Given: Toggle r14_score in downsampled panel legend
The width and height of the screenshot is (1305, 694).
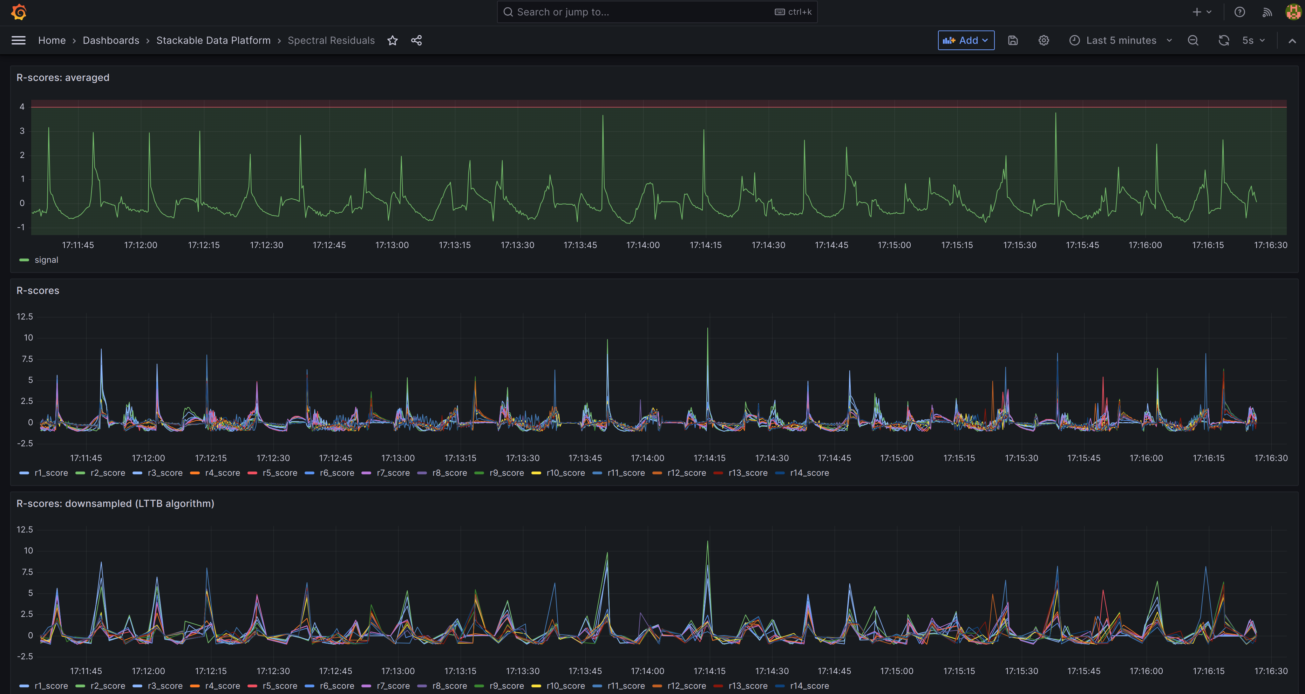Looking at the screenshot, I should [x=809, y=686].
